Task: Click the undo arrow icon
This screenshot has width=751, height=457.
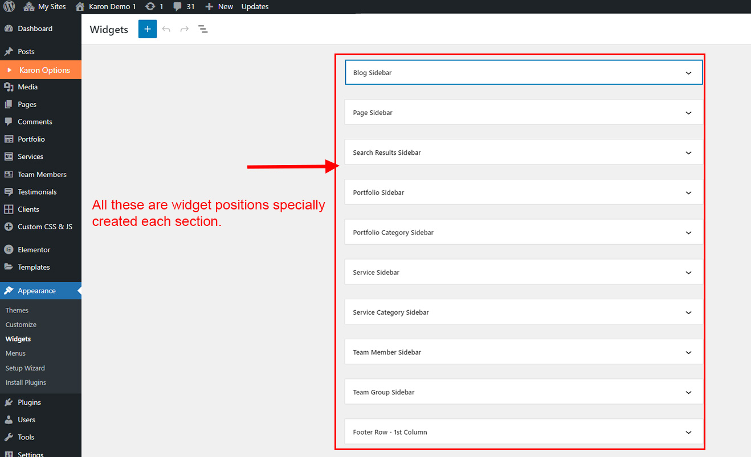Action: [x=166, y=29]
